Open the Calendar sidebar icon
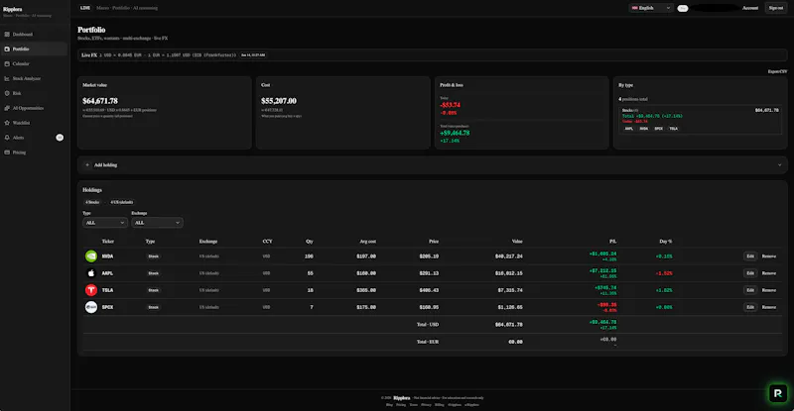 tap(7, 63)
